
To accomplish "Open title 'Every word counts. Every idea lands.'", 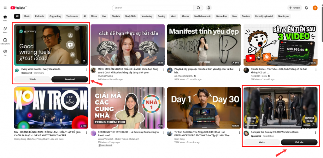I will tap(41, 69).
